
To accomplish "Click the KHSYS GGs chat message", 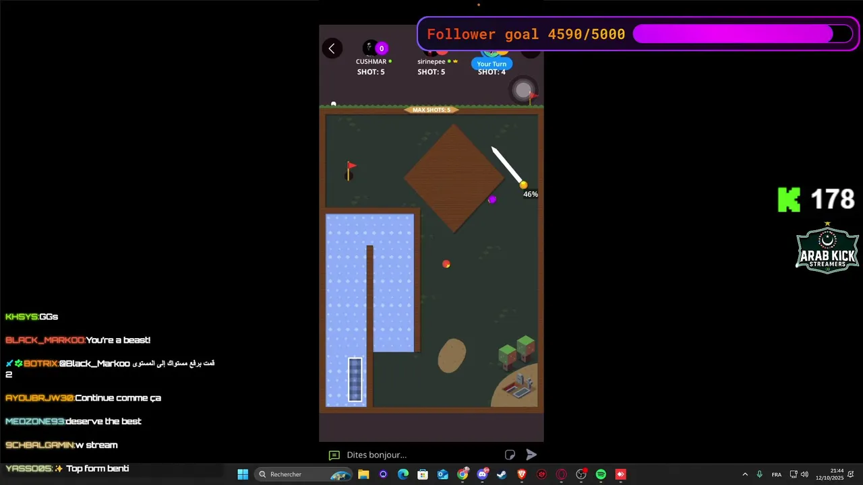I will point(32,317).
